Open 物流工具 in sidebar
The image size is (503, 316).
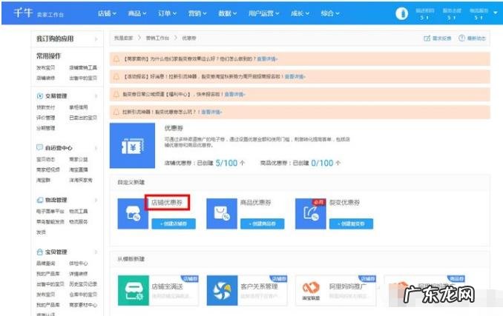79,211
